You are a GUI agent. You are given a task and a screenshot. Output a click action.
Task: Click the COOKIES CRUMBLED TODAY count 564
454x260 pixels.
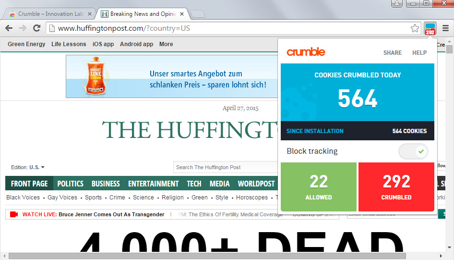click(x=358, y=99)
